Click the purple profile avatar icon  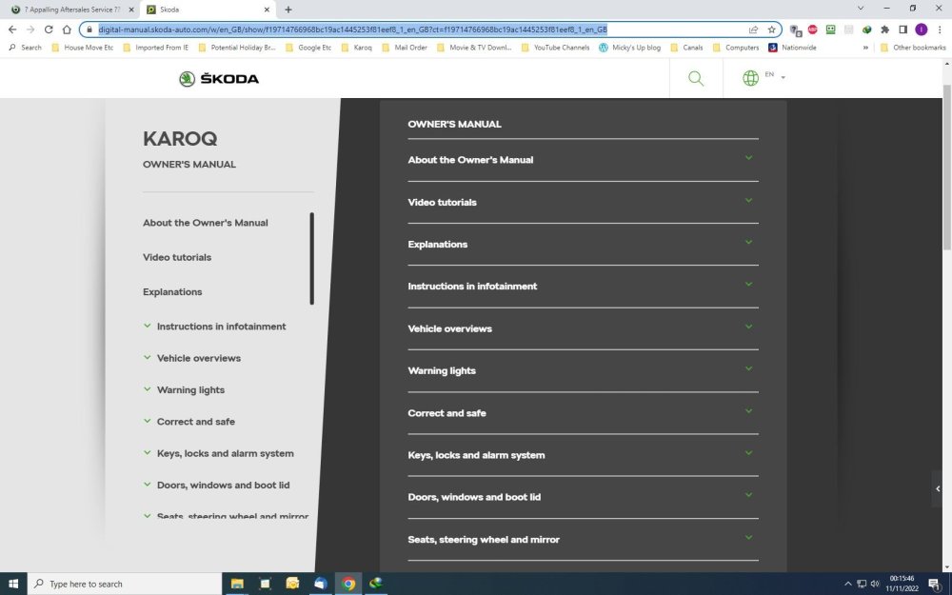click(921, 30)
